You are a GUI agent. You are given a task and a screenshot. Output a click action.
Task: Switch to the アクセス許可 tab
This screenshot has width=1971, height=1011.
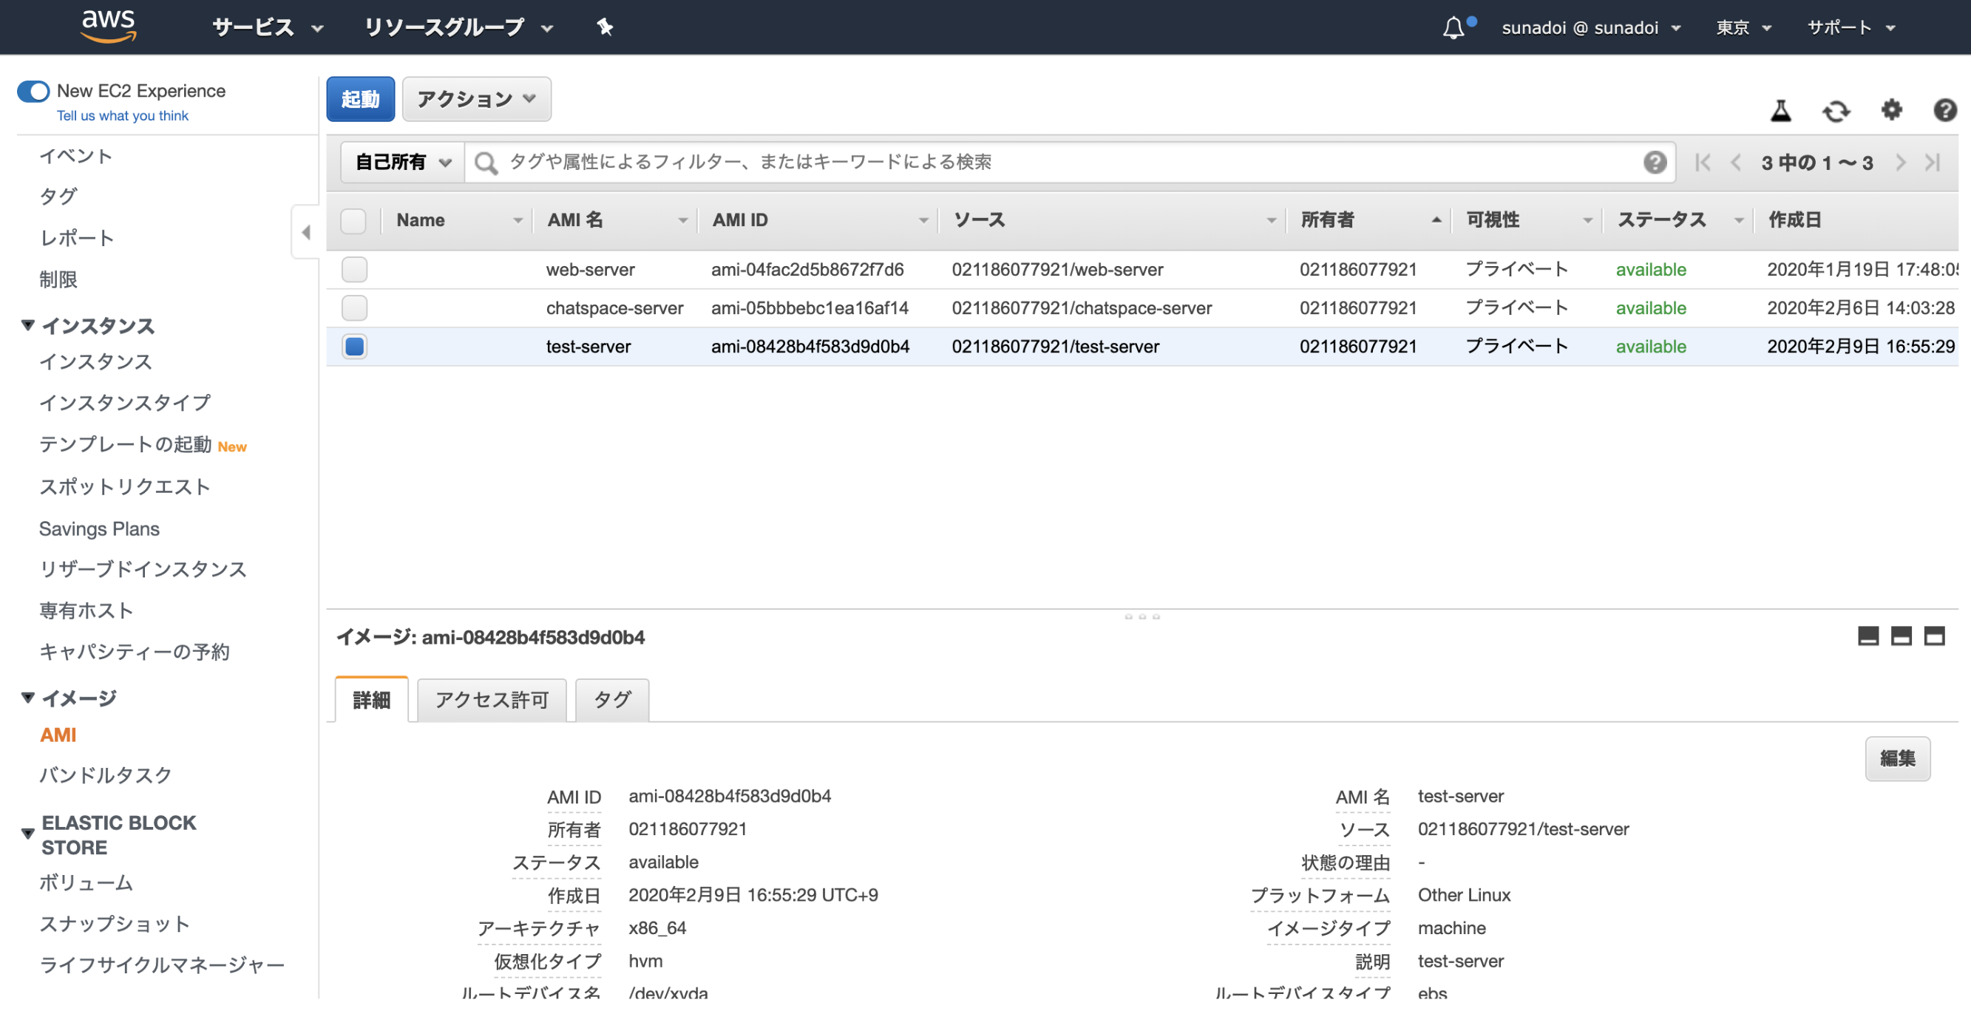[491, 699]
